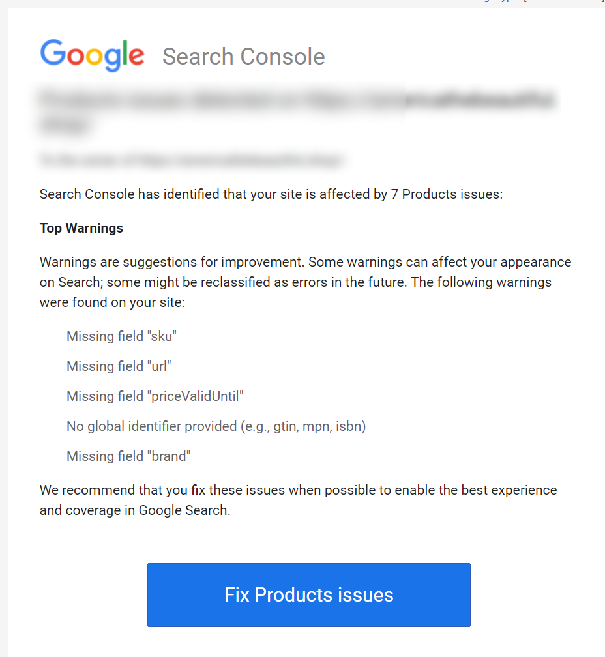
Task: Select the Missing field "sku" warning
Action: click(121, 336)
